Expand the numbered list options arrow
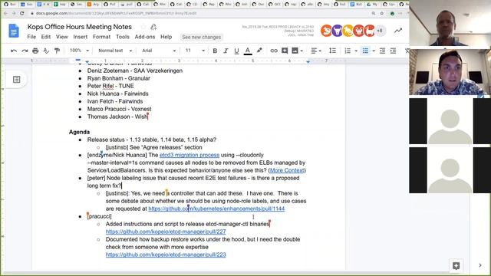The image size is (491, 276). coord(356,51)
